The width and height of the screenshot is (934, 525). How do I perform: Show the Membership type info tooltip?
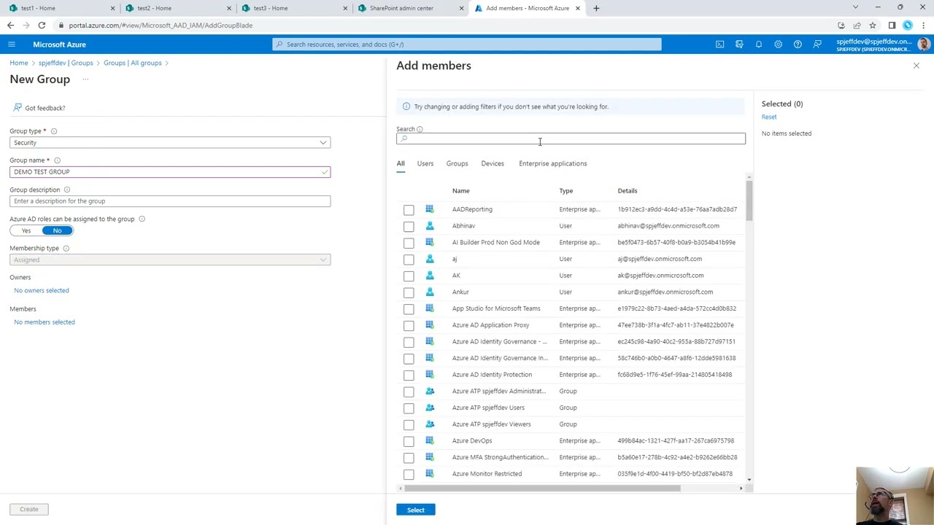pyautogui.click(x=66, y=249)
